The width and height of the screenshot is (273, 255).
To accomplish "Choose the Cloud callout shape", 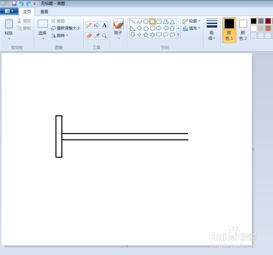I will pos(172,35).
